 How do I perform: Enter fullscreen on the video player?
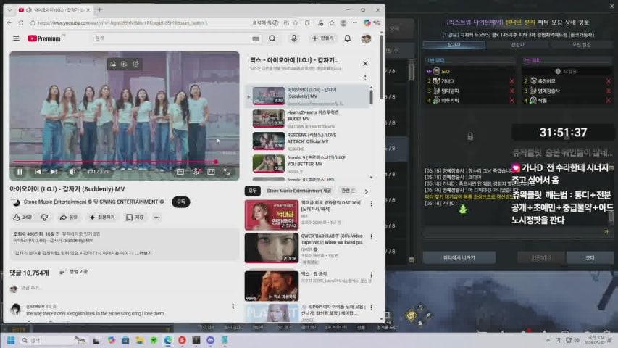227,172
